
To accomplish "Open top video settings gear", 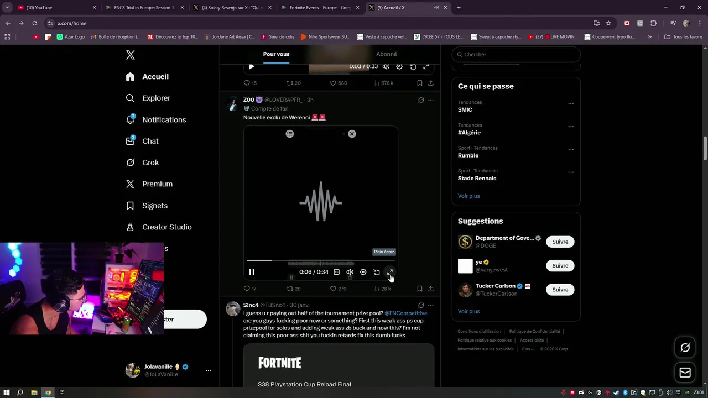I will 399,66.
